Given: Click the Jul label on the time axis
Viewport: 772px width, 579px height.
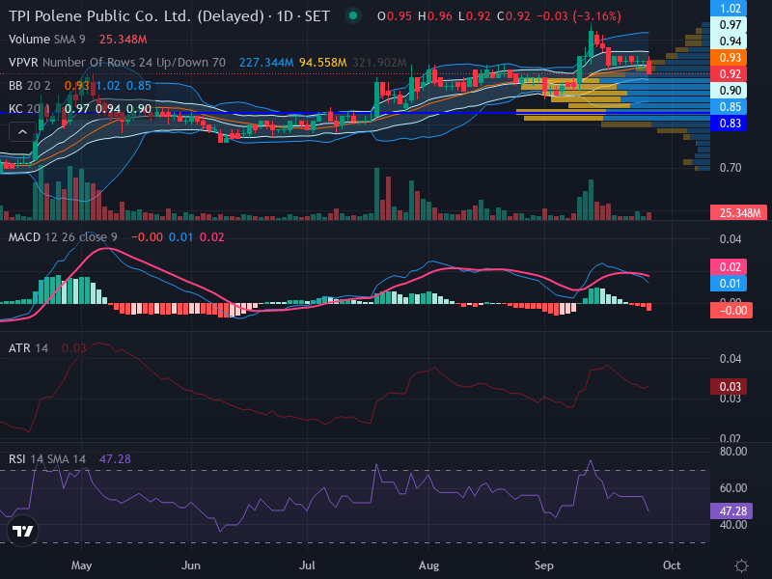Looking at the screenshot, I should pyautogui.click(x=307, y=565).
